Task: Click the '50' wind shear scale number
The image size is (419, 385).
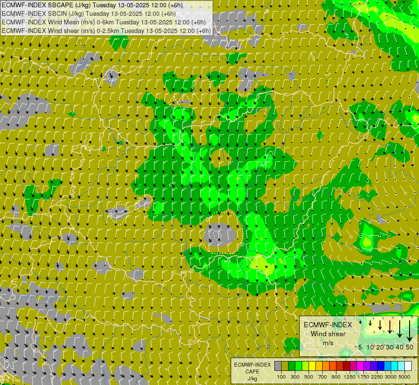Action: tap(410, 347)
